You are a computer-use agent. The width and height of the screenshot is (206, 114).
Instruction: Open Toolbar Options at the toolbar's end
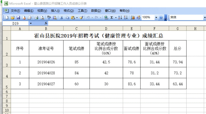(166, 18)
